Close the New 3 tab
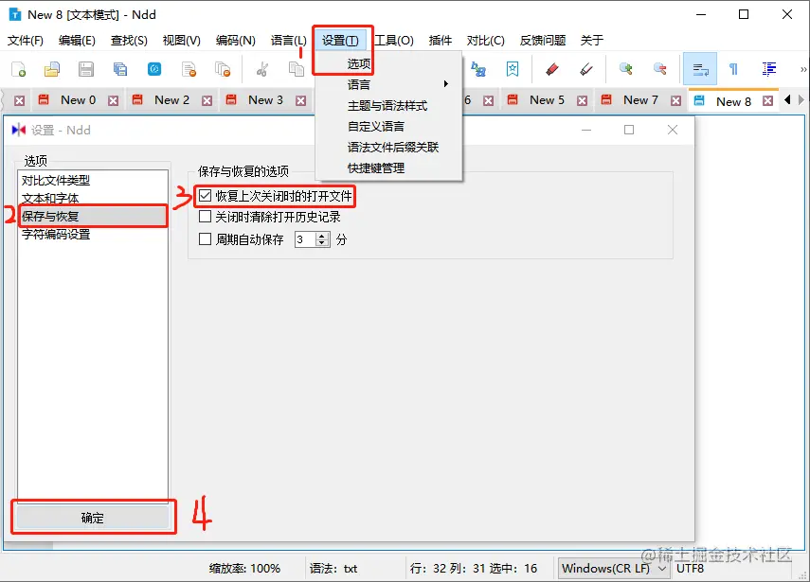Image resolution: width=810 pixels, height=582 pixels. [300, 100]
